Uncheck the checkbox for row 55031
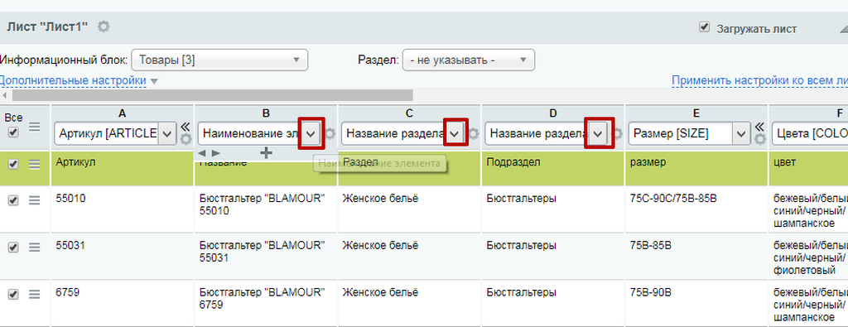Screen dimensions: 848x327 point(13,247)
